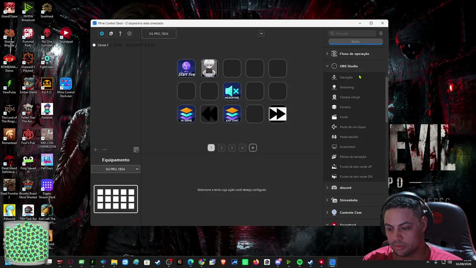Choose Fundo de tela verde DN action
This screenshot has width=476, height=268.
coord(356,176)
